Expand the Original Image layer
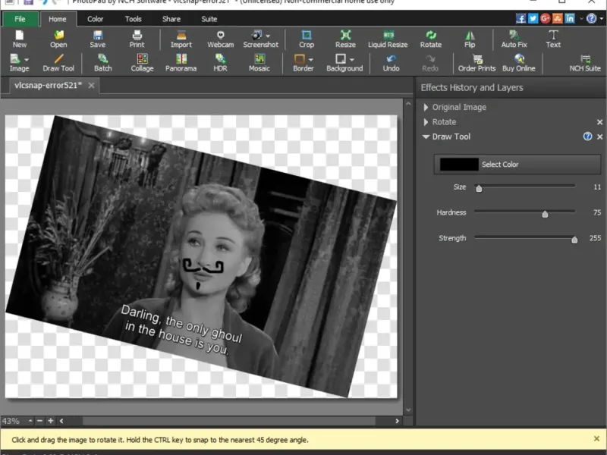 (x=426, y=108)
